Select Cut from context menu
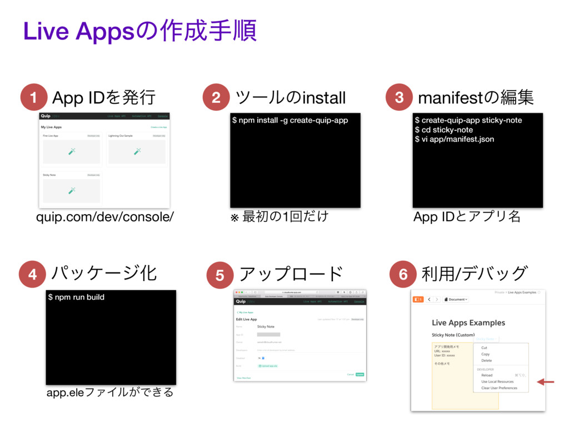 click(501, 348)
